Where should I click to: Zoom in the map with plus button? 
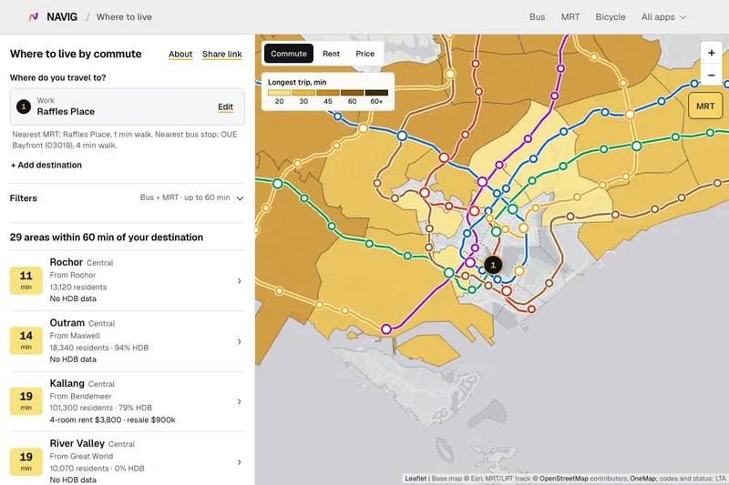pyautogui.click(x=711, y=53)
